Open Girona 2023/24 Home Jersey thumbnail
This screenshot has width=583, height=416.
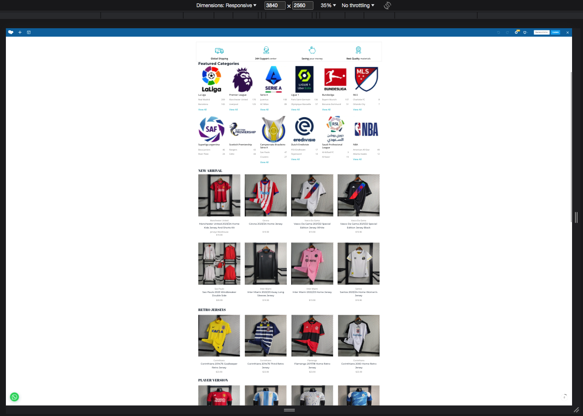click(x=266, y=196)
